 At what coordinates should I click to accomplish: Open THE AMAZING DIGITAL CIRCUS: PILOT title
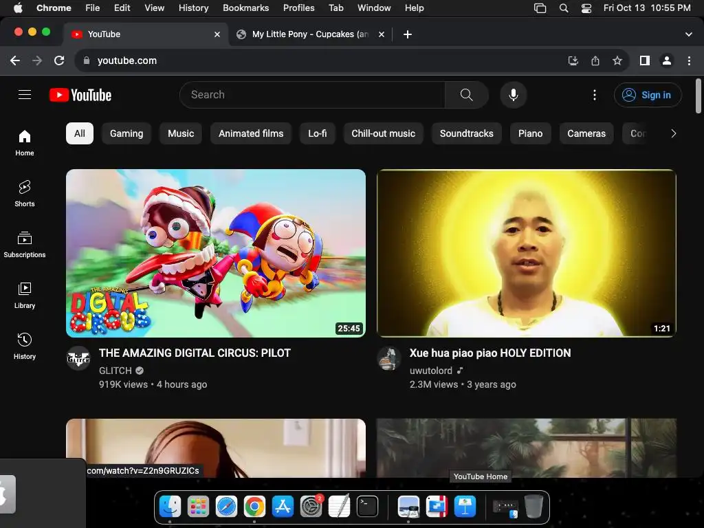click(x=195, y=353)
